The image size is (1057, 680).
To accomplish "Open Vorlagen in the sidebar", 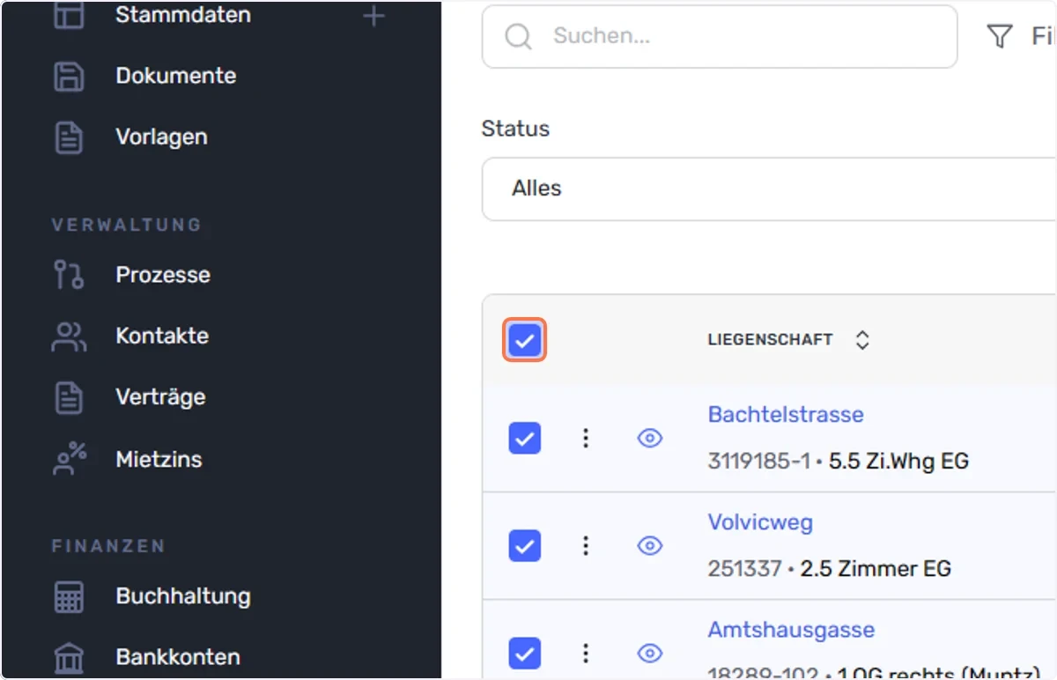I will tap(162, 137).
